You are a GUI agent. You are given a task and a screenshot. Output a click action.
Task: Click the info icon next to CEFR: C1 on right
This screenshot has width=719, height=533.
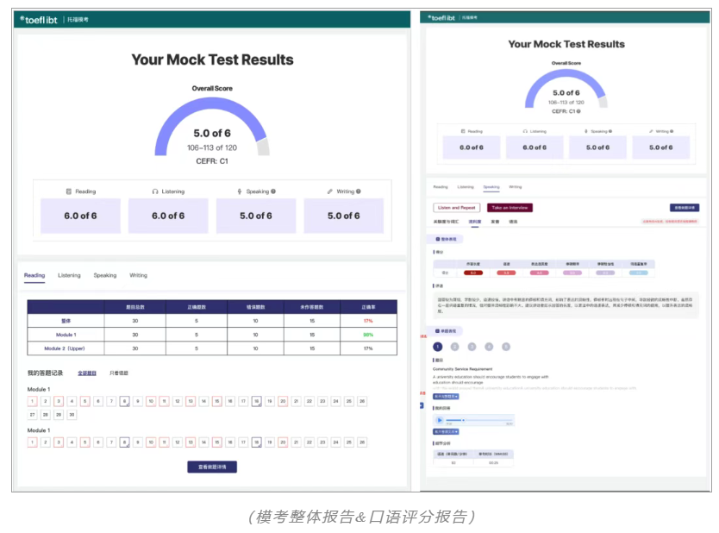[x=578, y=111]
